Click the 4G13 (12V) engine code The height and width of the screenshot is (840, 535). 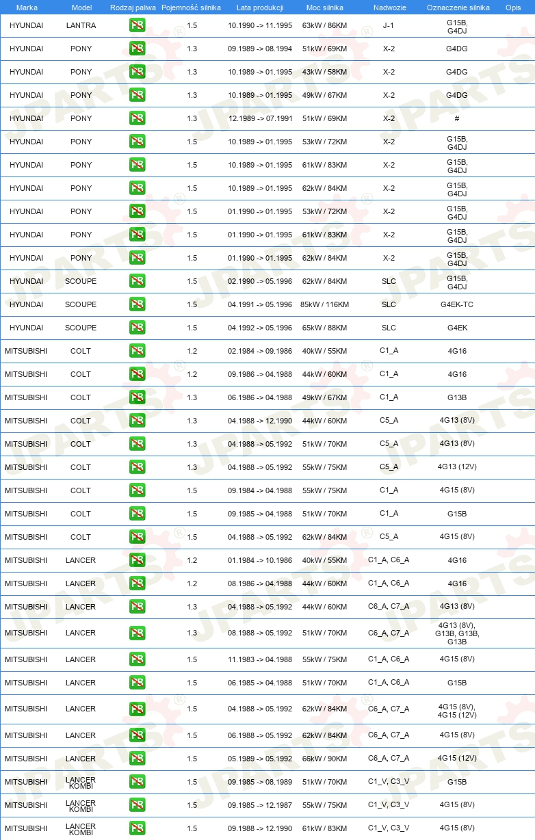click(457, 468)
